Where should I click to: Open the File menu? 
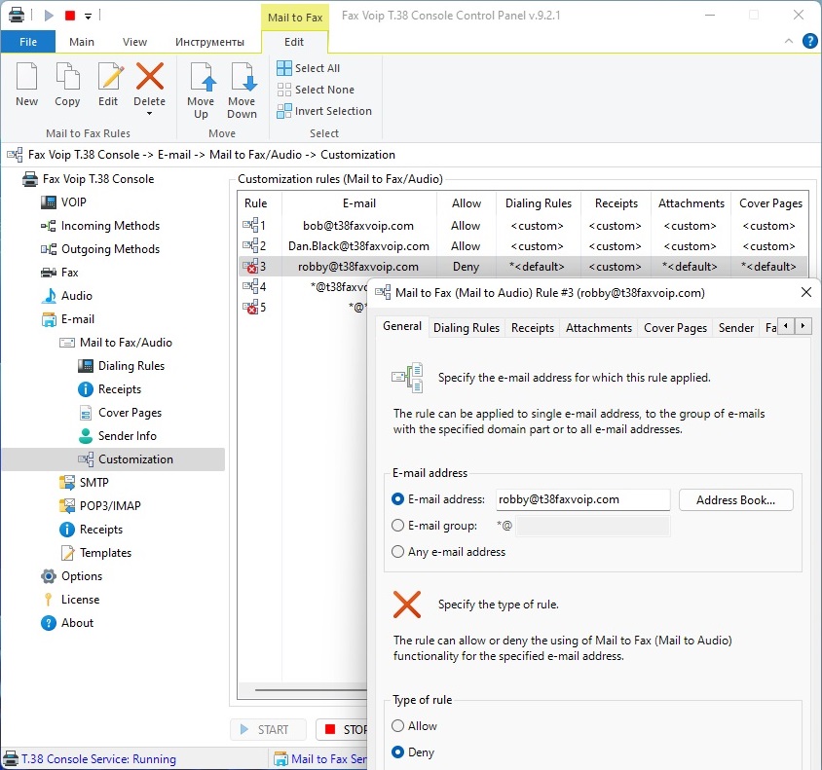coord(28,42)
